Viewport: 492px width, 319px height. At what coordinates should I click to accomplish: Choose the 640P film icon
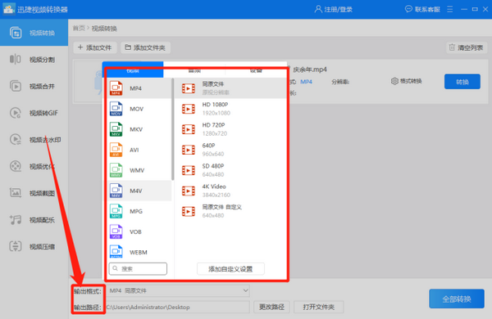pyautogui.click(x=189, y=150)
